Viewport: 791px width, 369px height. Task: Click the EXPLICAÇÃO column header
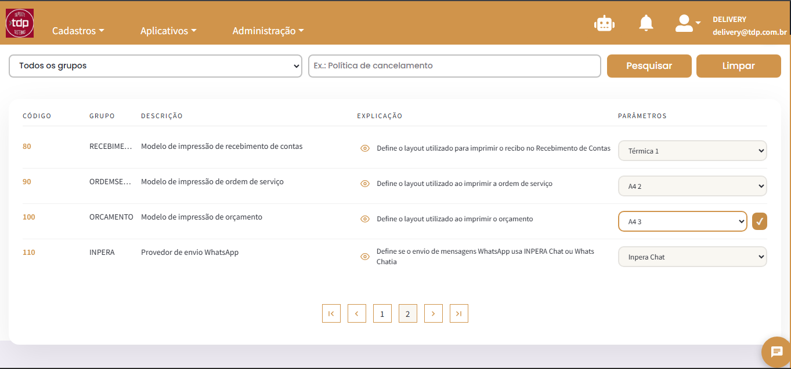click(380, 116)
